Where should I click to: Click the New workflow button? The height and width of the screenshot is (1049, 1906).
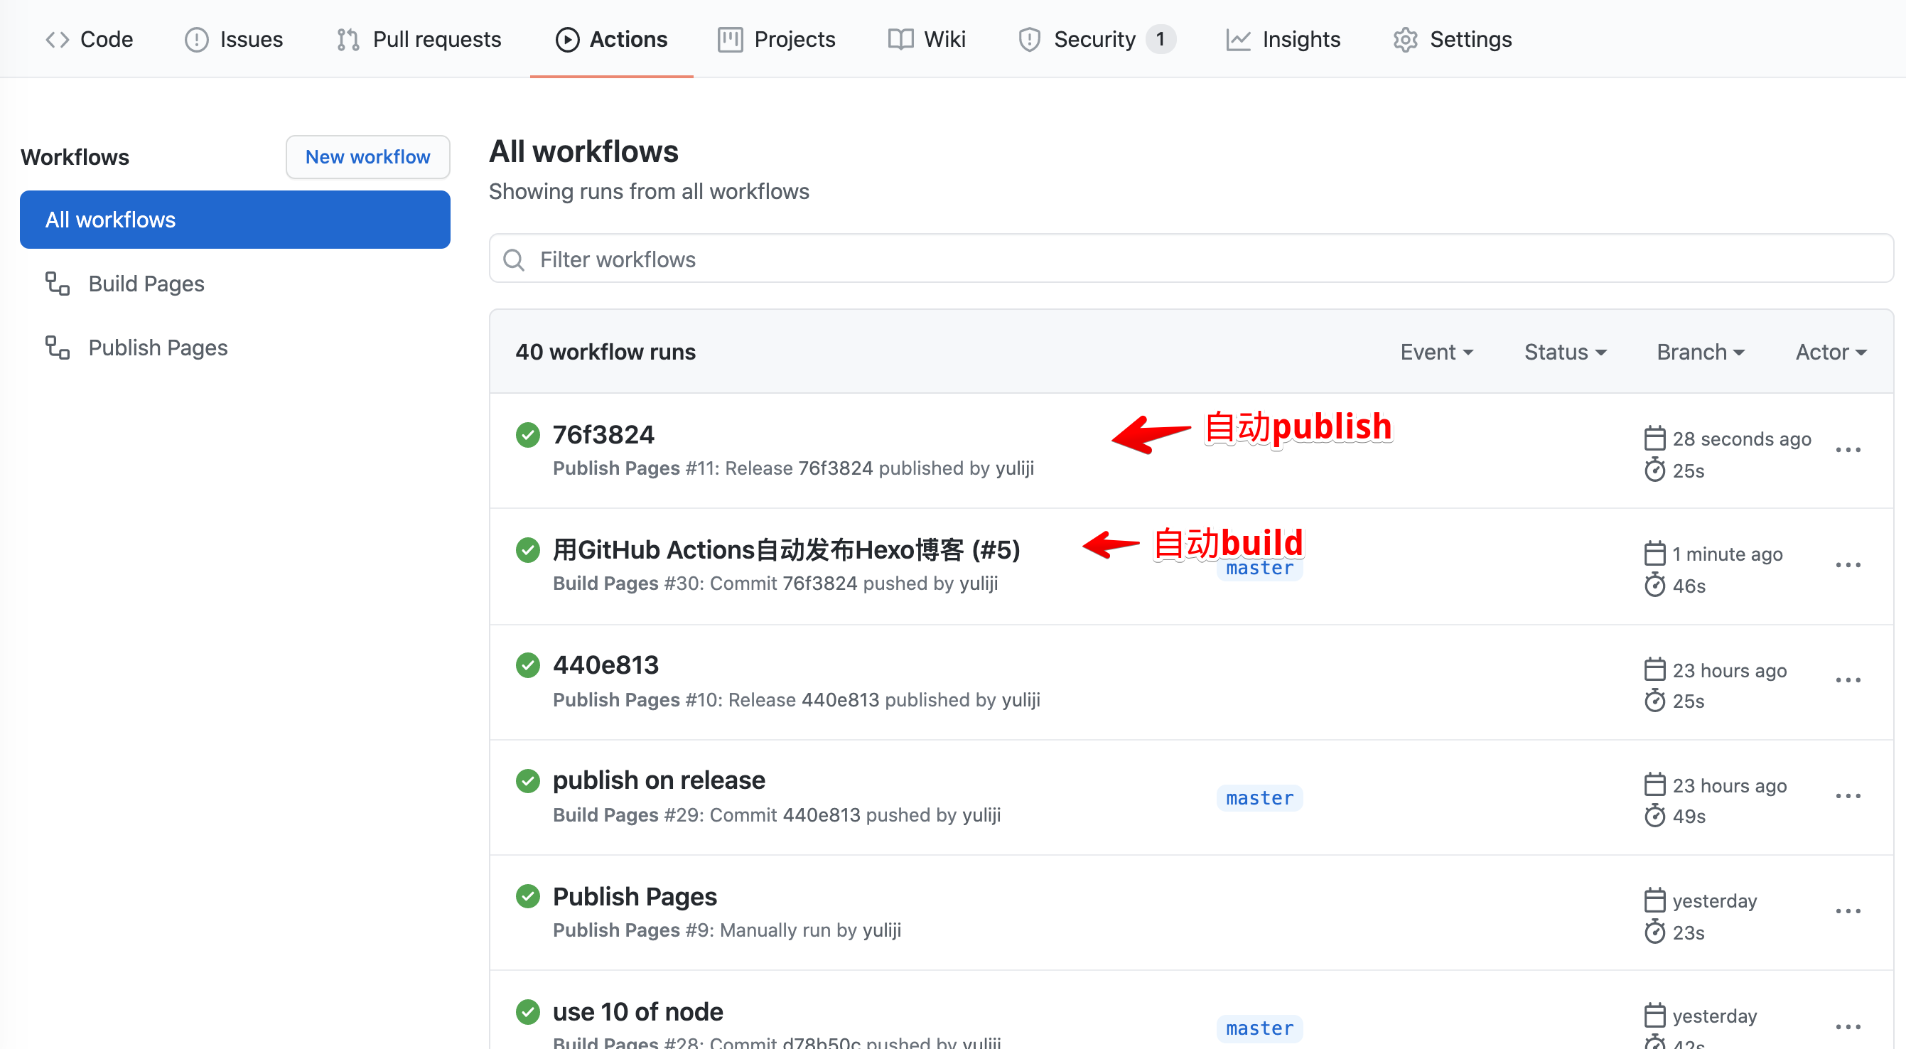click(x=367, y=156)
